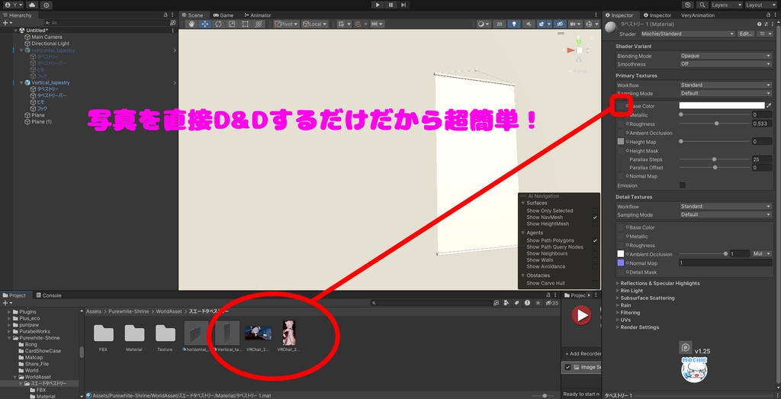This screenshot has width=781, height=399.
Task: Click the + Add Recorder button
Action: coord(583,354)
